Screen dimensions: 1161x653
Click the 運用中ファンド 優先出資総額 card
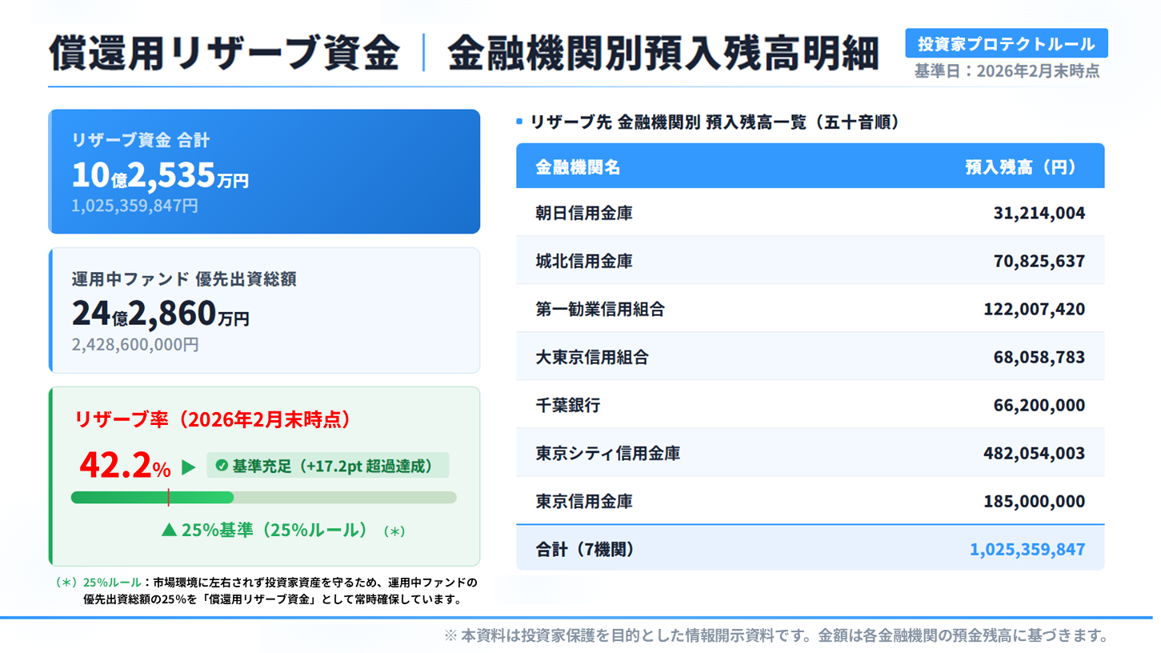[264, 310]
